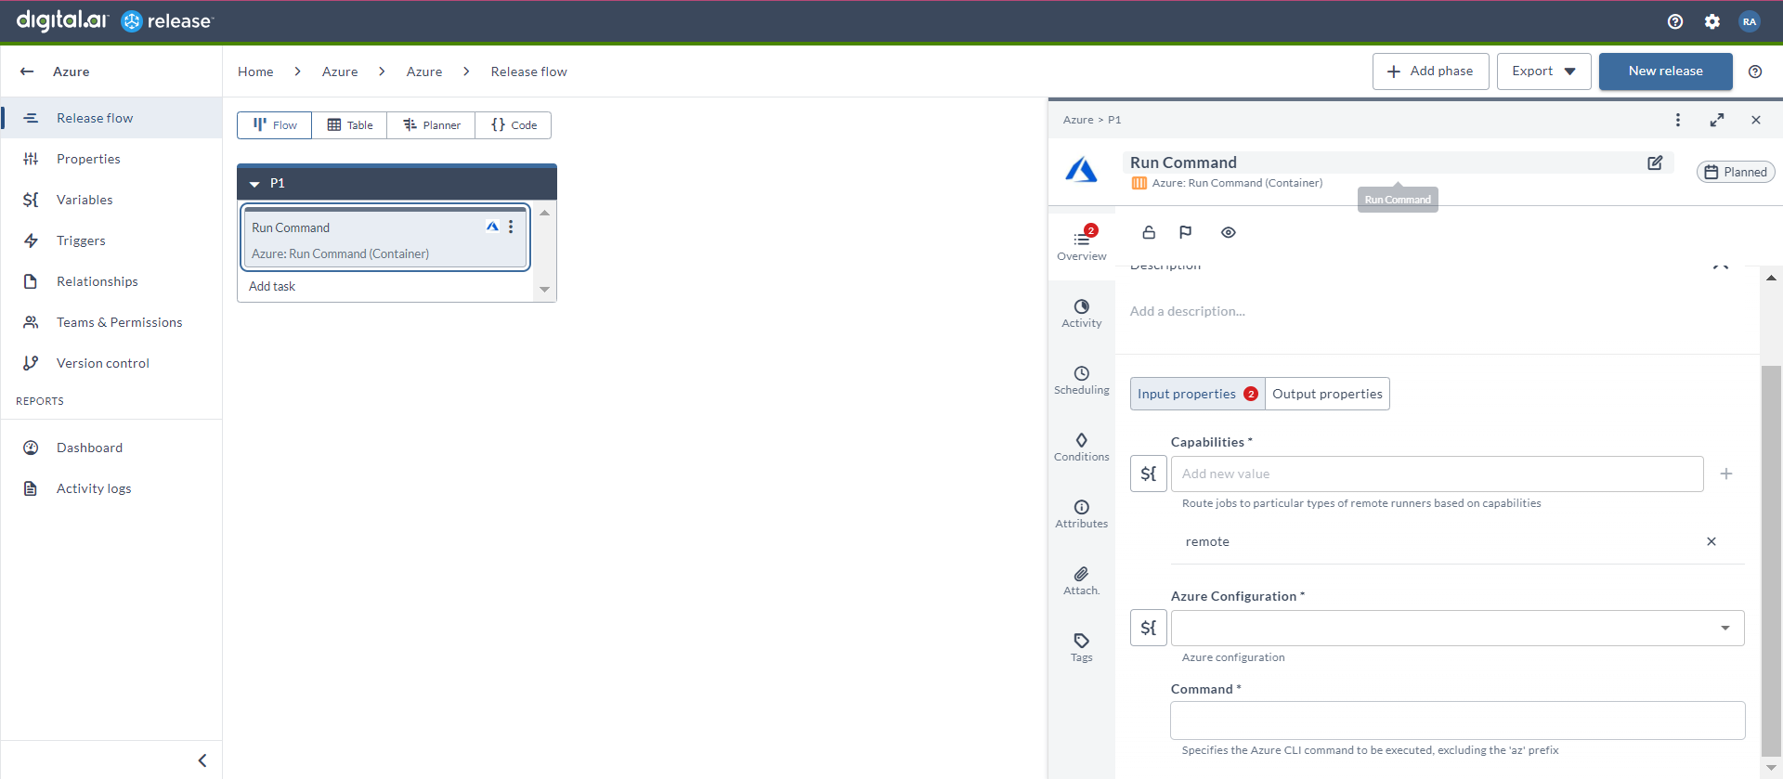
Task: Toggle variable mode for Capabilities
Action: coord(1149,474)
